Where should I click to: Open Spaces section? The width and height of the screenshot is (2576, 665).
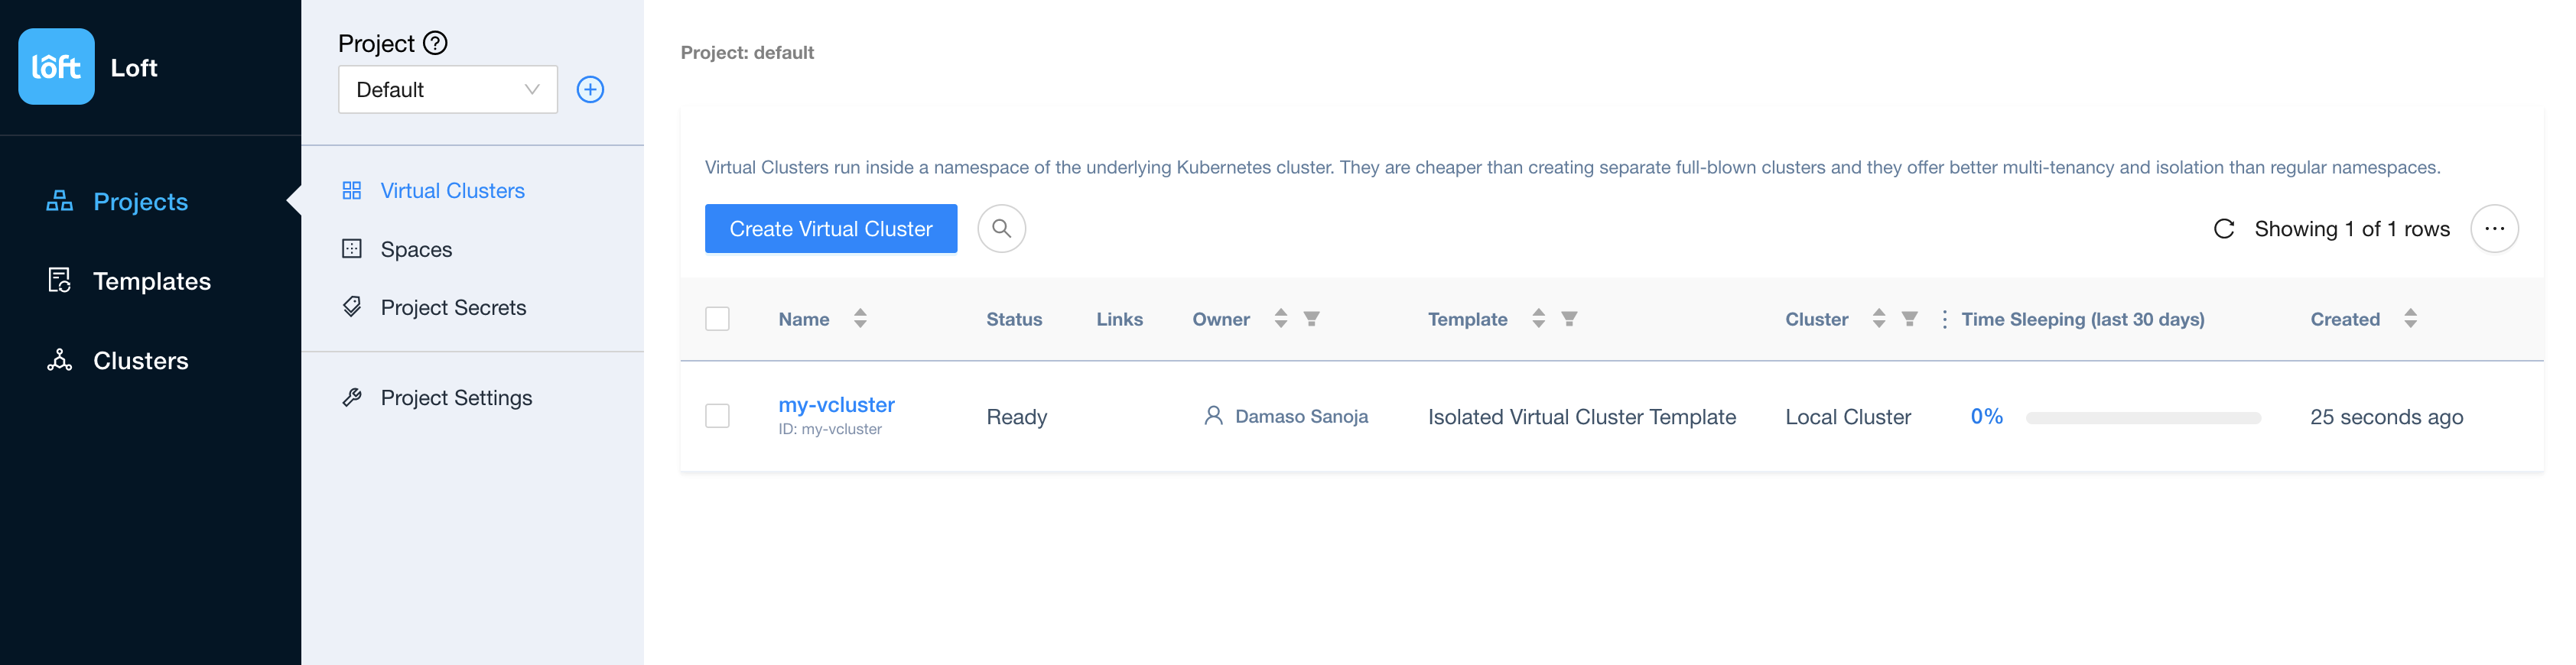tap(416, 249)
